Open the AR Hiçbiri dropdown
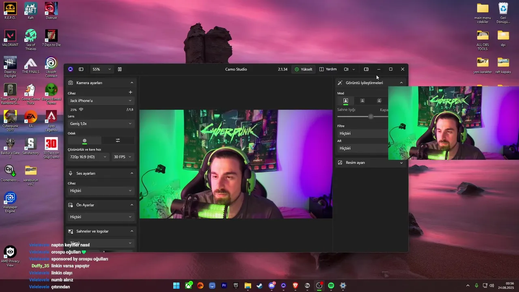Screen dimensions: 519x292 point(362,148)
